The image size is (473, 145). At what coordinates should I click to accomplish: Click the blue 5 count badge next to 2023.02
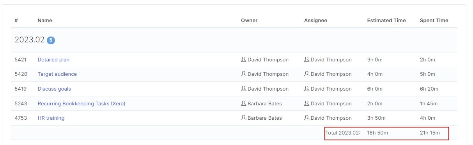click(51, 40)
